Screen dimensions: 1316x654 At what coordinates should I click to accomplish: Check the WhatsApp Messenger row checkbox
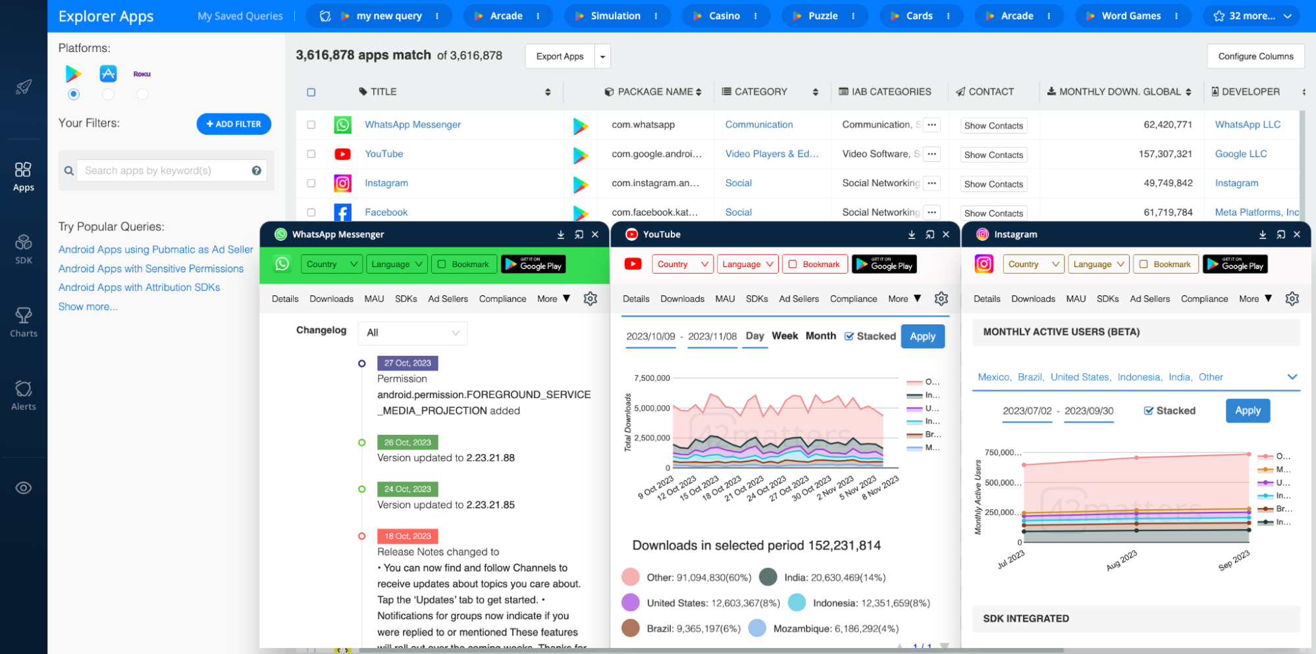point(311,124)
